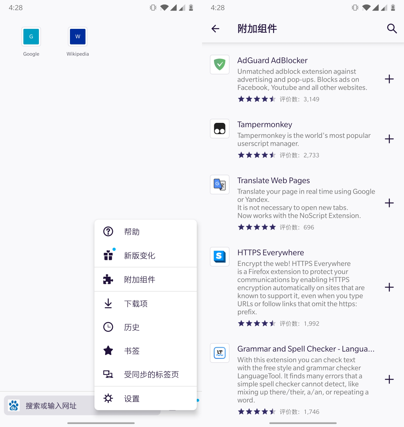
Task: Add AdGuard AdBlocker with plus button
Action: (x=389, y=79)
